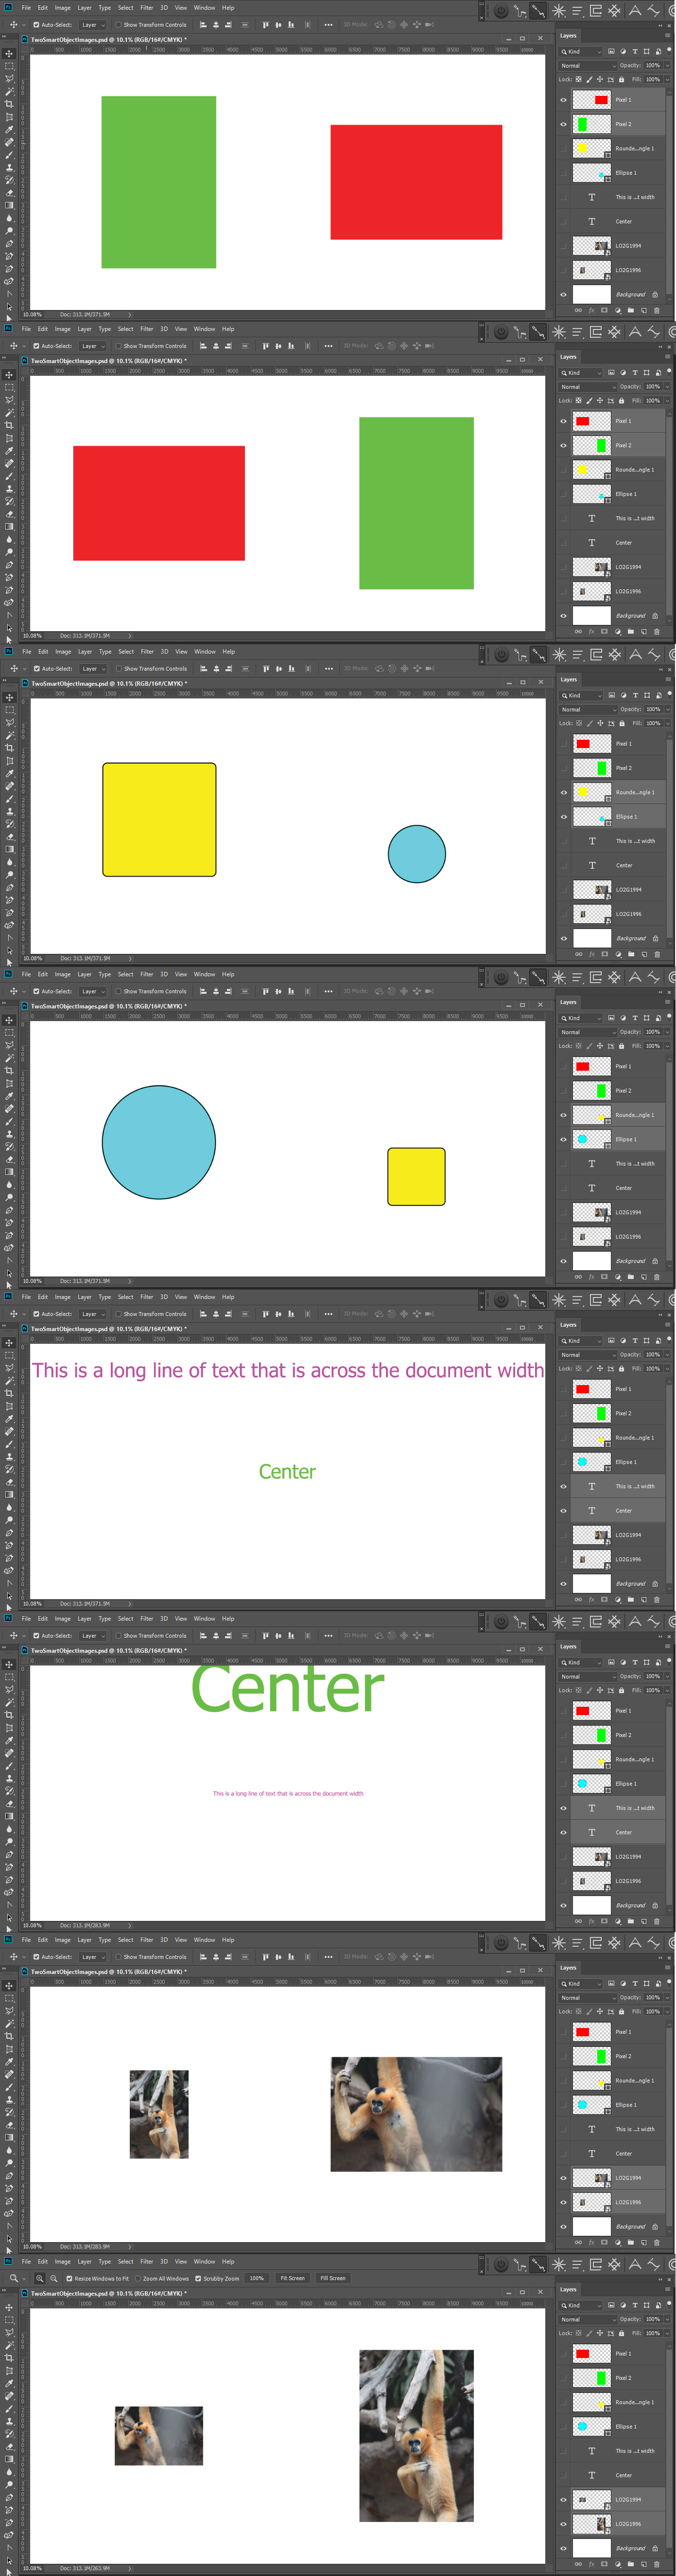Hide Pixel 1 layer in green-rectangle-on-left window
The image size is (676, 2576).
point(563,100)
